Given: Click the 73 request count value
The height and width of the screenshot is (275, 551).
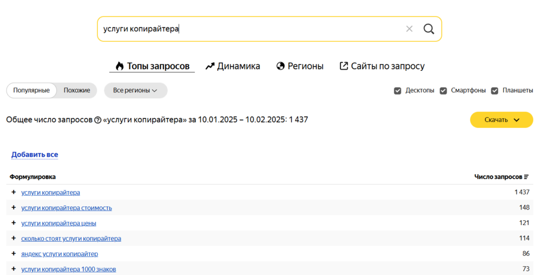Looking at the screenshot, I should pos(526,269).
